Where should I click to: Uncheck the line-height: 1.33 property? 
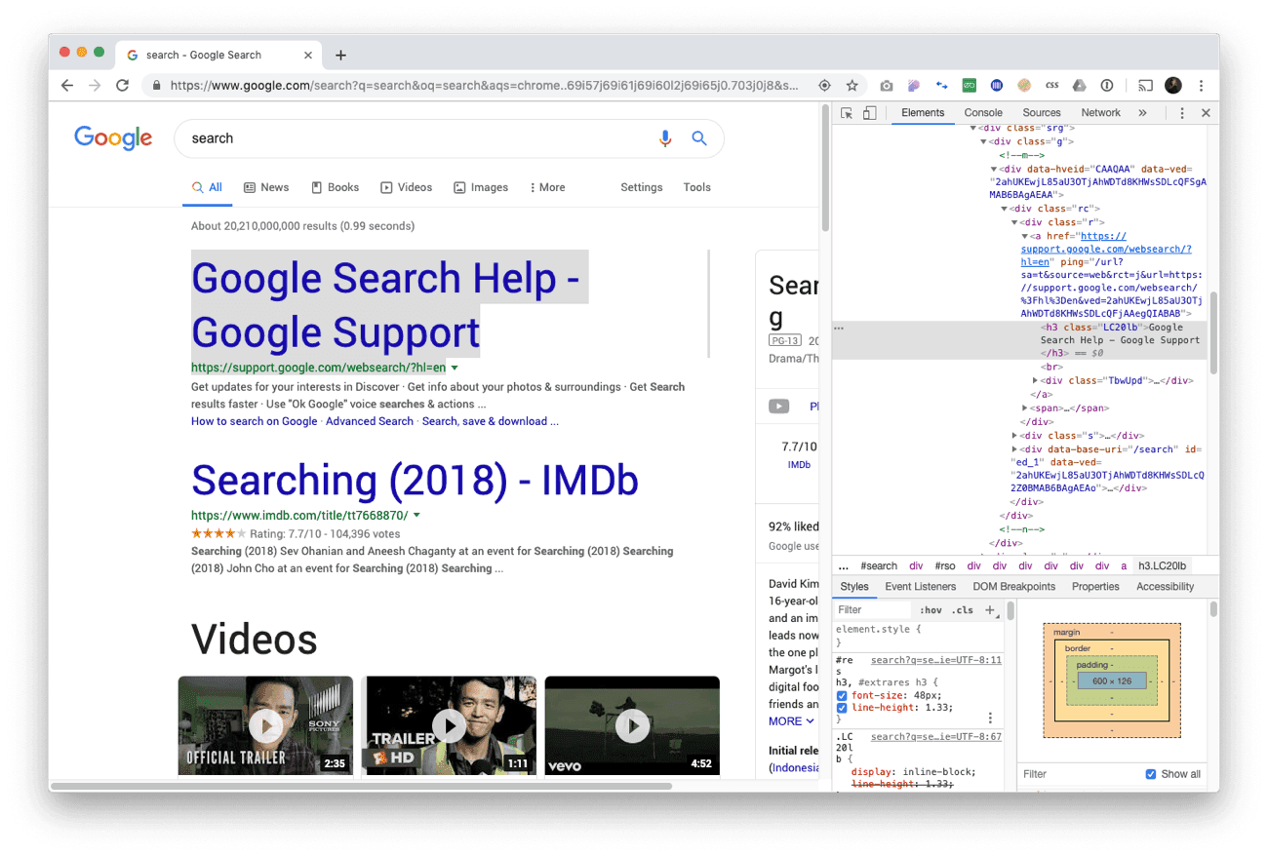pos(842,708)
